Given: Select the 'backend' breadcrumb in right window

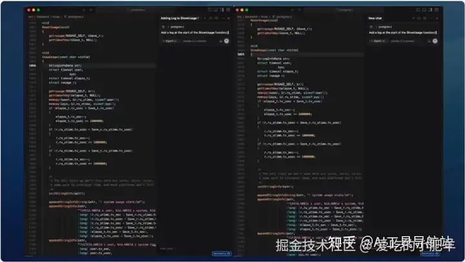Looking at the screenshot, I should [x=251, y=17].
